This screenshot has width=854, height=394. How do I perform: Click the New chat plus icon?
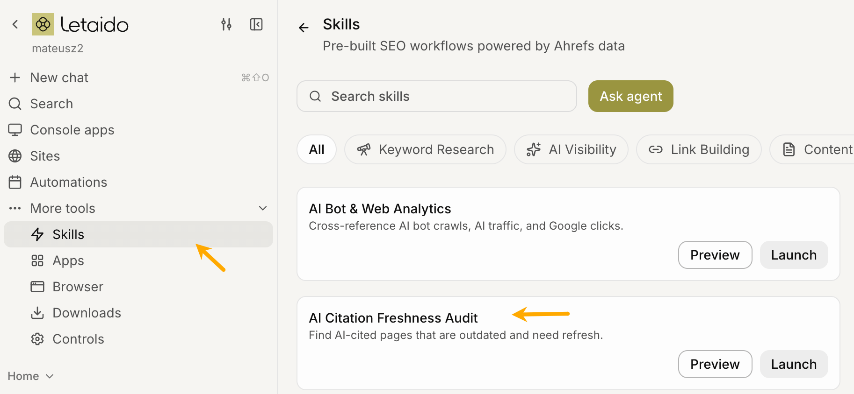(x=15, y=77)
